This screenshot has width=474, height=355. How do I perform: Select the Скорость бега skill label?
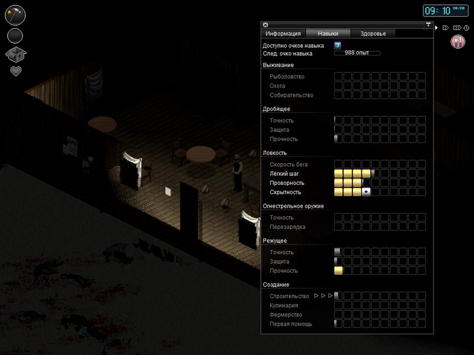[289, 164]
